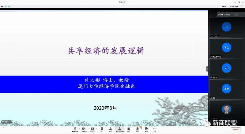Screen dimensions: 245x134
Task: Maximize the Tencent Meeting window
Action: [x=239, y=2]
